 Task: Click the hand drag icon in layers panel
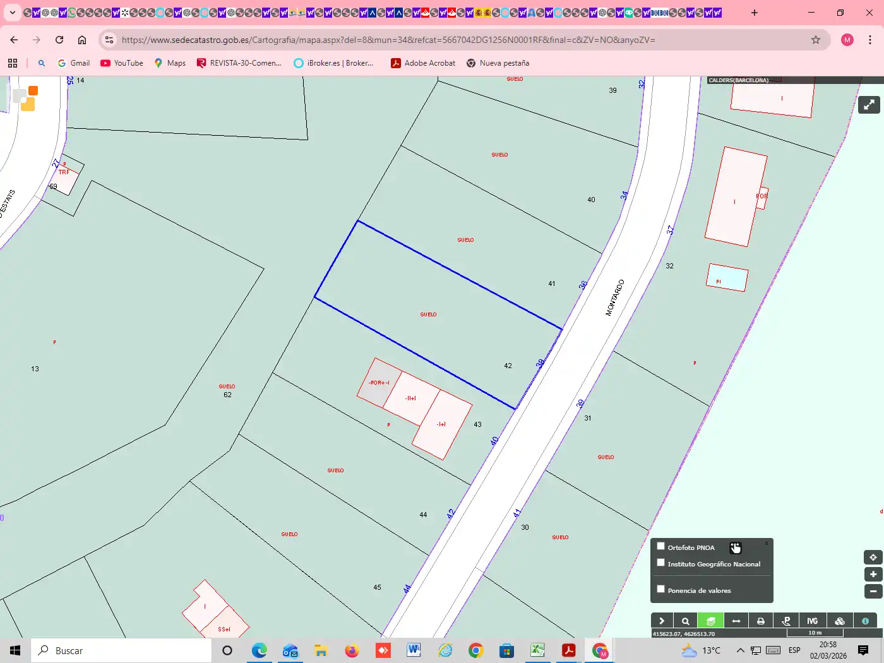pyautogui.click(x=735, y=547)
